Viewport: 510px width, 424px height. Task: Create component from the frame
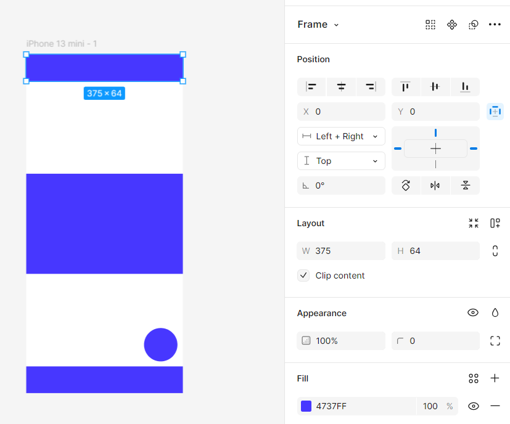[x=452, y=25]
